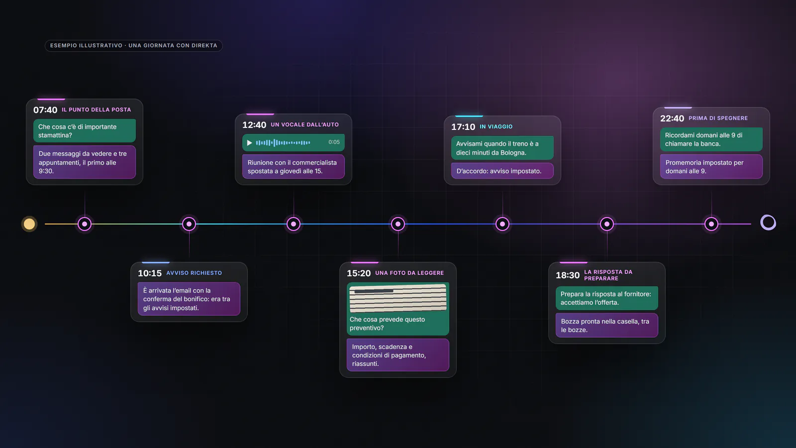Click the 'AVVISO RICHIESTO' heading
Screen dimensions: 796x448
(194, 273)
